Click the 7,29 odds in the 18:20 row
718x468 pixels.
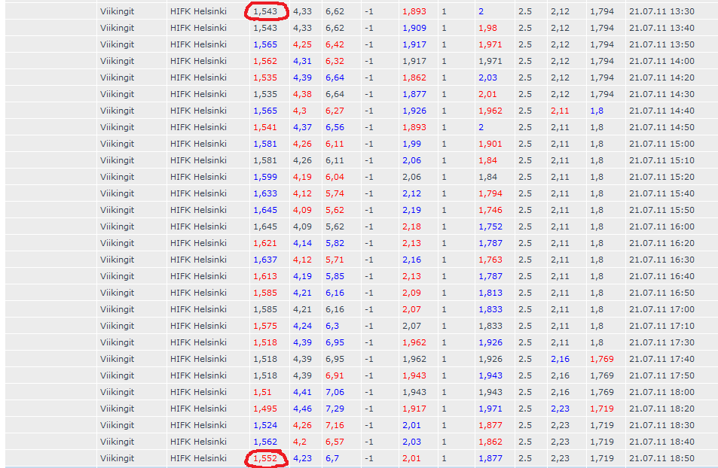[335, 409]
